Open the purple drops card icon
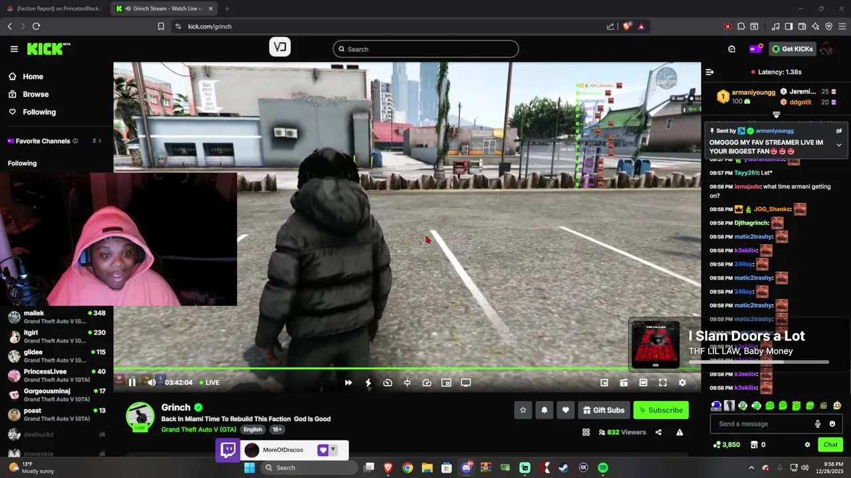Viewport: 851px width, 478px height. point(755,49)
